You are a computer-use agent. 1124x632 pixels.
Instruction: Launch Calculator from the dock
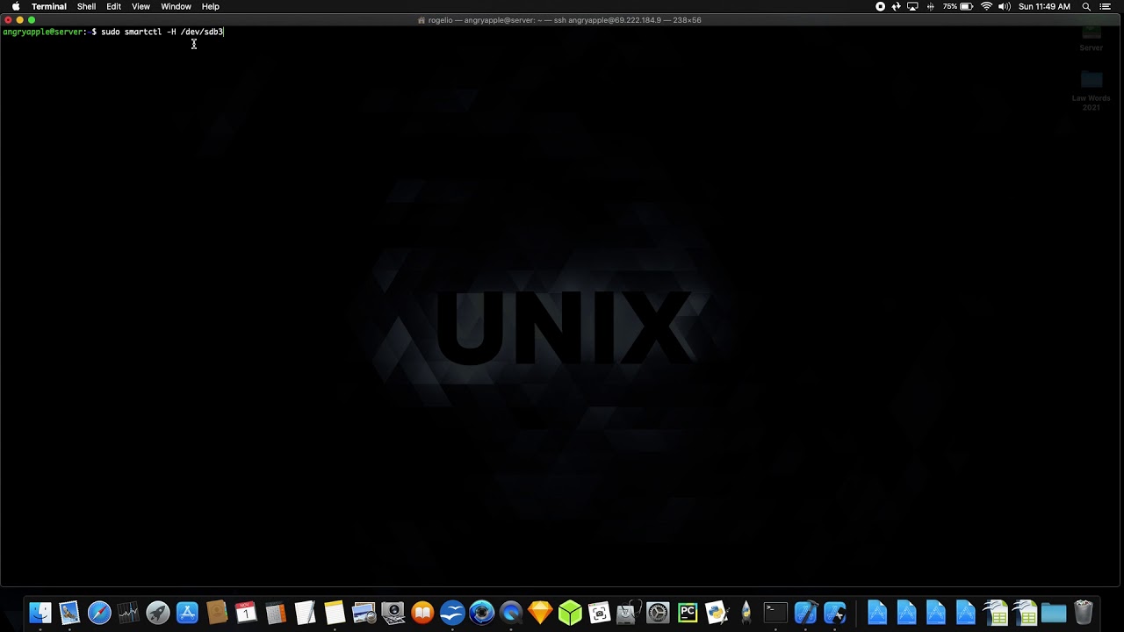(276, 612)
